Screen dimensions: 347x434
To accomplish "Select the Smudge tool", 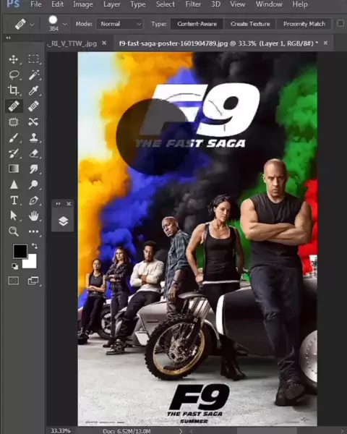I will (x=34, y=169).
